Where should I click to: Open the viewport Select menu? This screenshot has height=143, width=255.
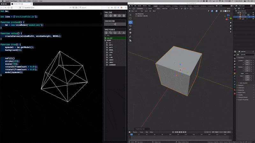point(146,11)
